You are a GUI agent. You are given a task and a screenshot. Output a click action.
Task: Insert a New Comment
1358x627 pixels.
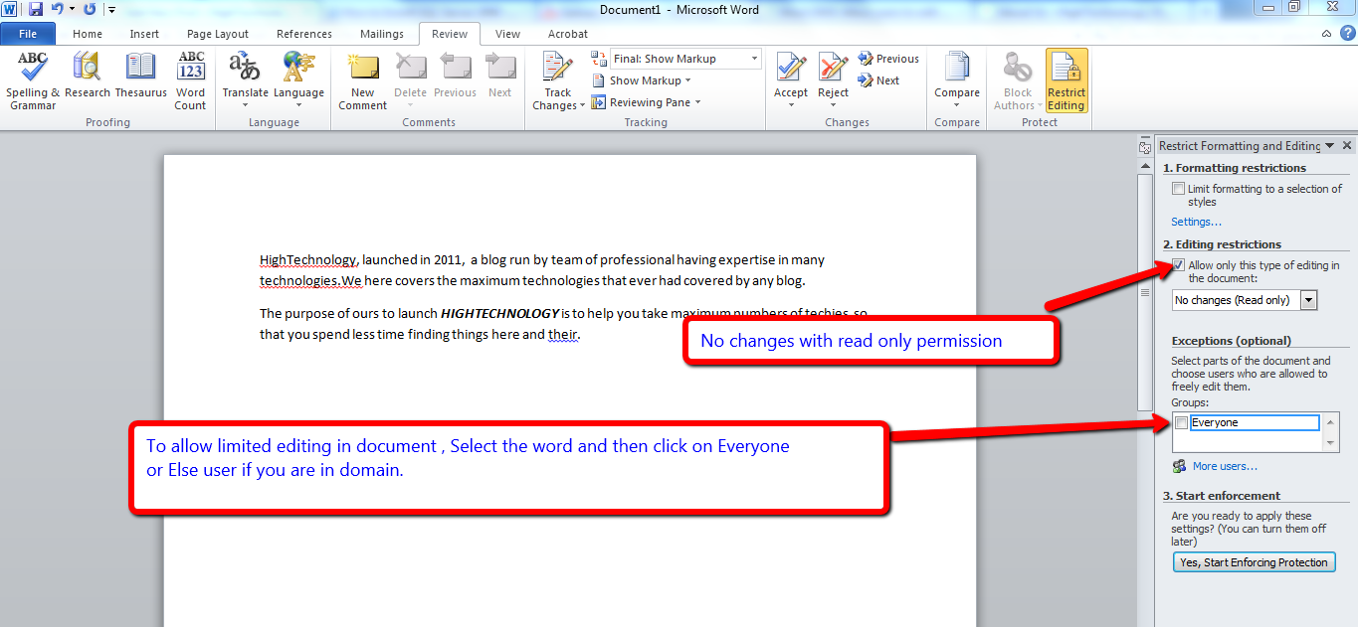[x=362, y=81]
